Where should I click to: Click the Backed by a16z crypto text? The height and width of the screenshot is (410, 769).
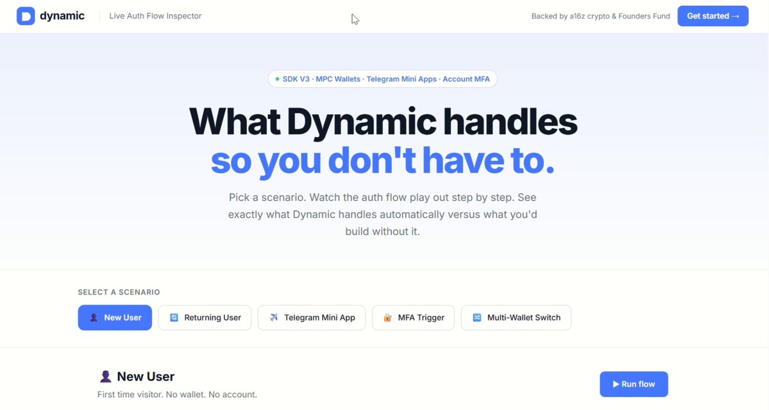tap(600, 16)
